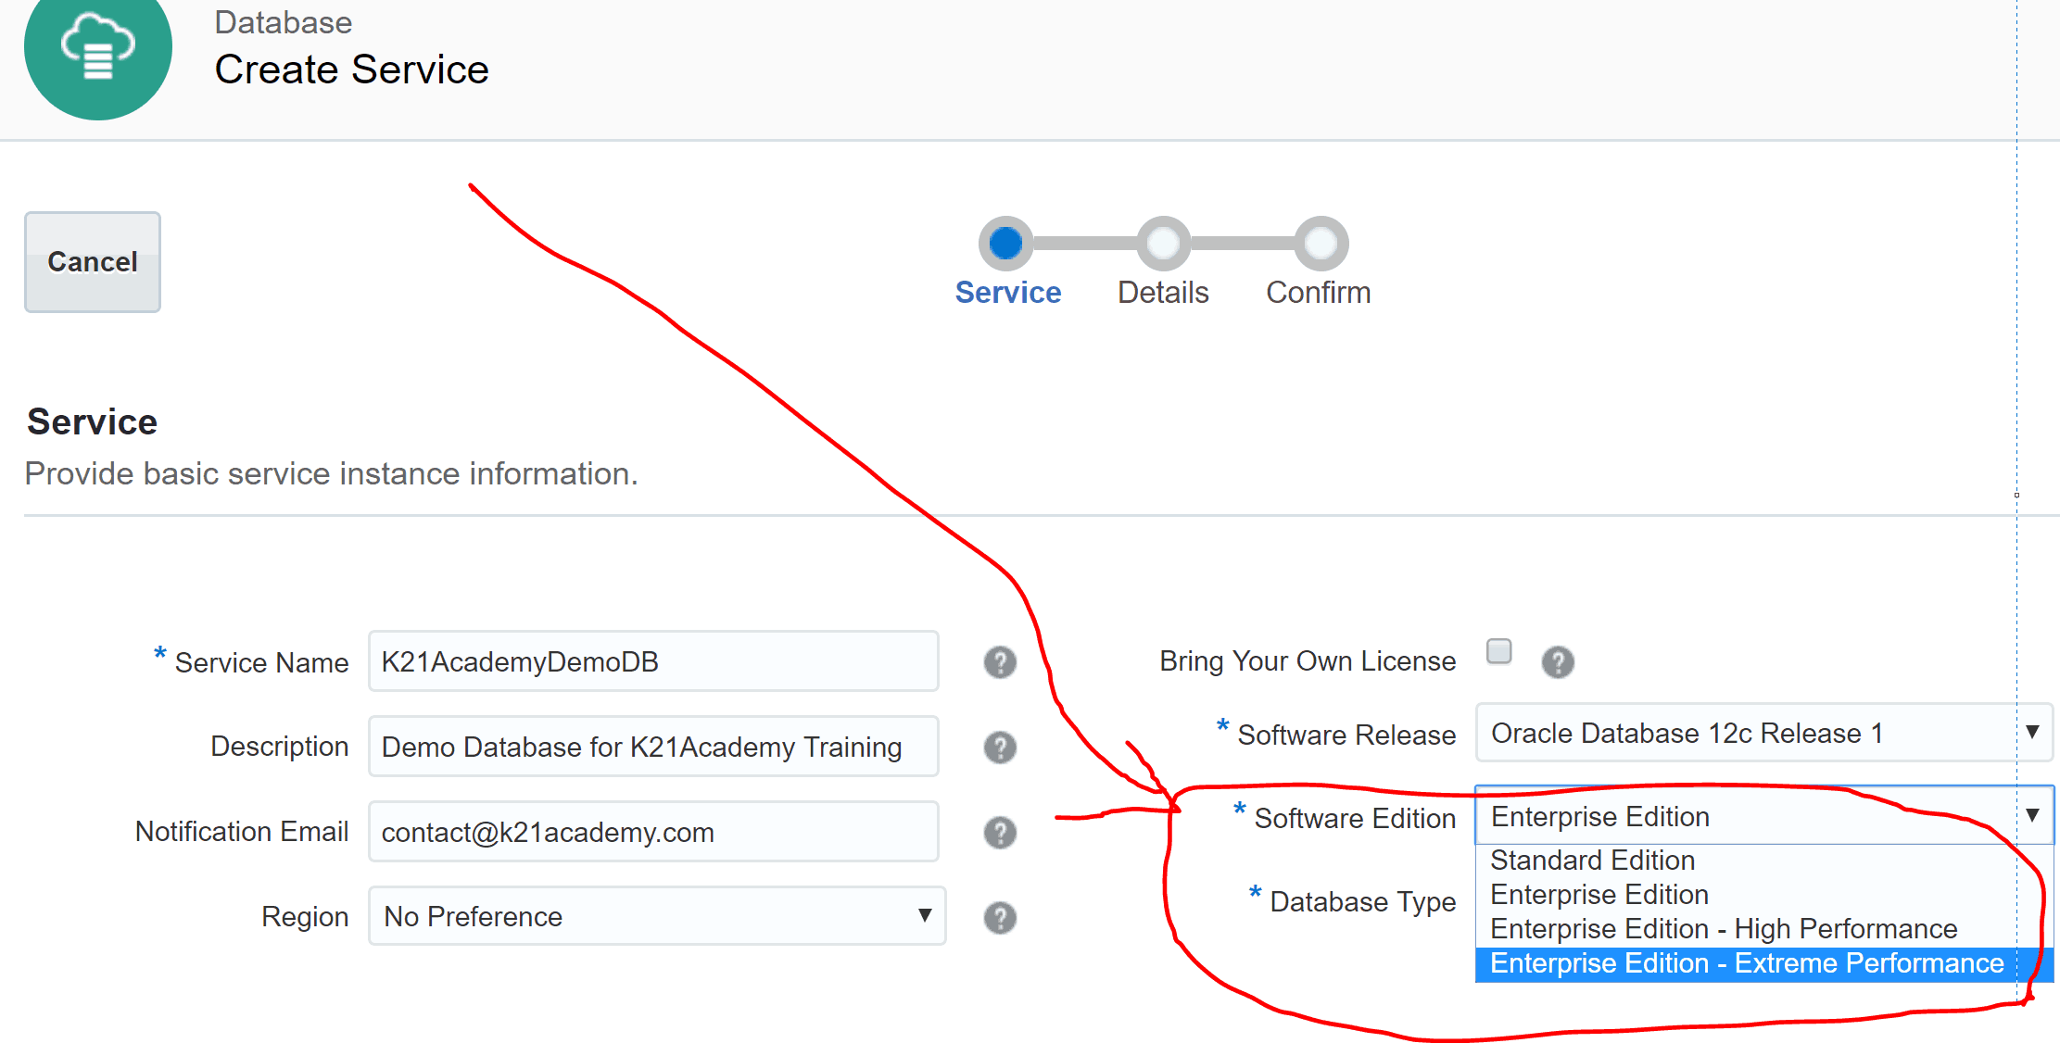The image size is (2060, 1043).
Task: Click the Cancel button
Action: 93,262
